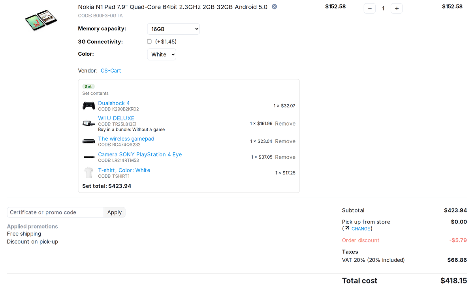This screenshot has height=302, width=474.
Task: Open The wireless gamepad product link
Action: tap(126, 139)
